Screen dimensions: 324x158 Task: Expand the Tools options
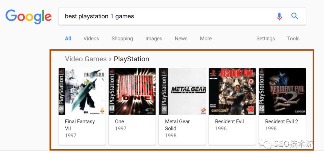pos(293,39)
